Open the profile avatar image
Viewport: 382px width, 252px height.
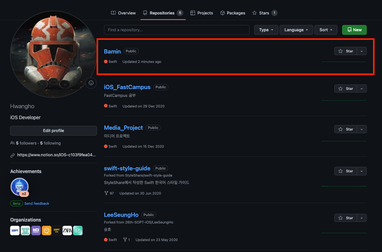coord(53,54)
